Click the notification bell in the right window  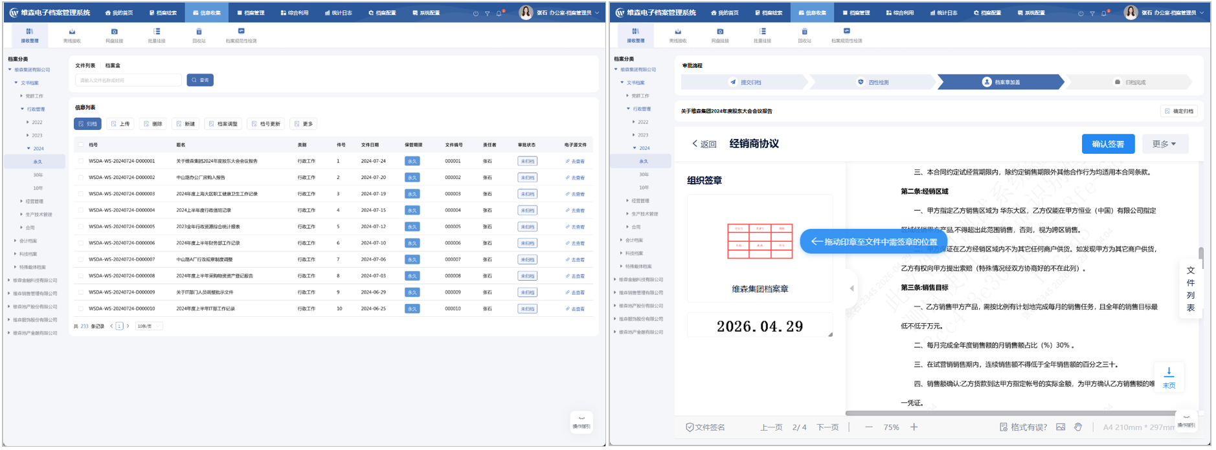pos(1104,13)
